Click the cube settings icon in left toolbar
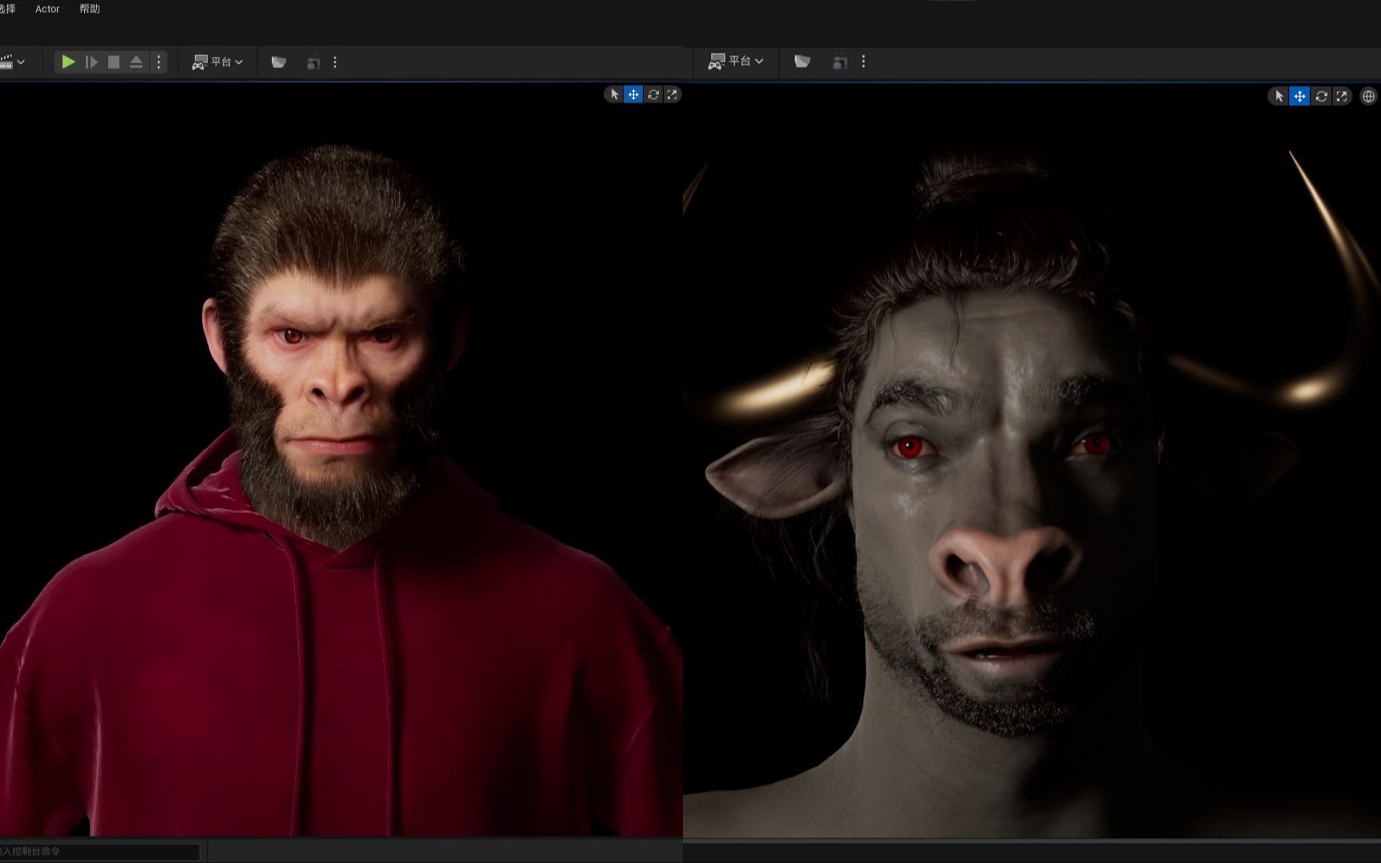Viewport: 1381px width, 863px height. pos(313,62)
